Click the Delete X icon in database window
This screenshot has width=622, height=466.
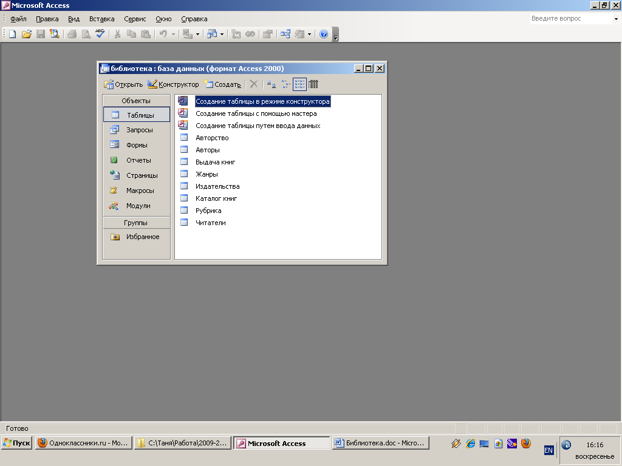pyautogui.click(x=254, y=84)
